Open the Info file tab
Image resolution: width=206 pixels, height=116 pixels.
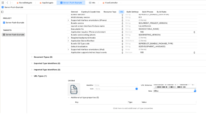tap(92, 2)
